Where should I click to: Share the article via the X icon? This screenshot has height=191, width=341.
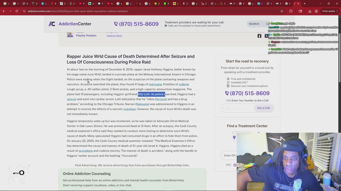[x=266, y=36]
